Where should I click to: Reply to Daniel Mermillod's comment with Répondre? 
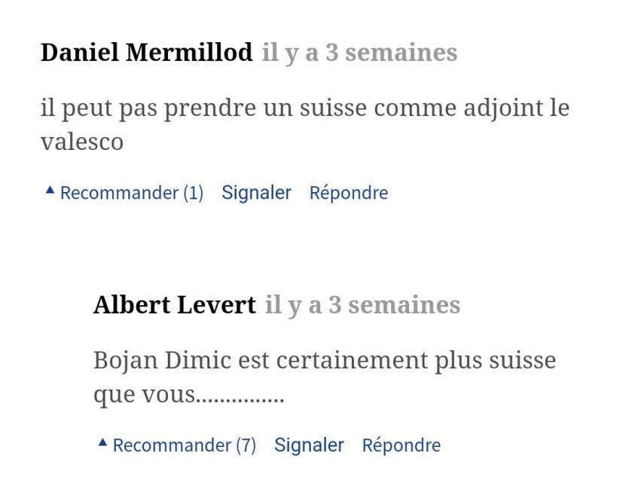[349, 194]
